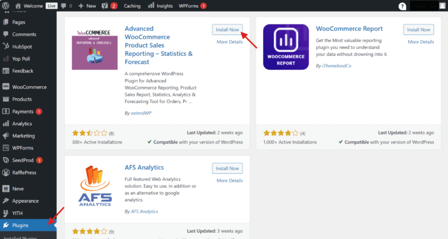Open the Products sidebar icon
This screenshot has width=448, height=239.
pos(6,99)
